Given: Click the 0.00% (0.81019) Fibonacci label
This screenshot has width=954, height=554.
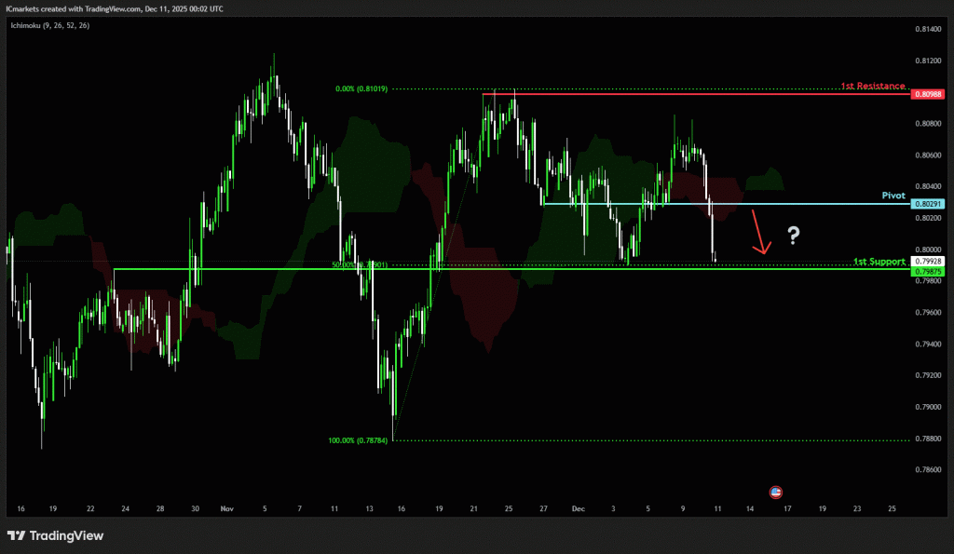Looking at the screenshot, I should pyautogui.click(x=361, y=89).
